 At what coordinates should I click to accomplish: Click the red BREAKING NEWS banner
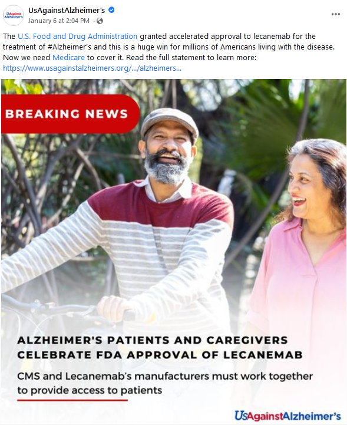coord(70,114)
